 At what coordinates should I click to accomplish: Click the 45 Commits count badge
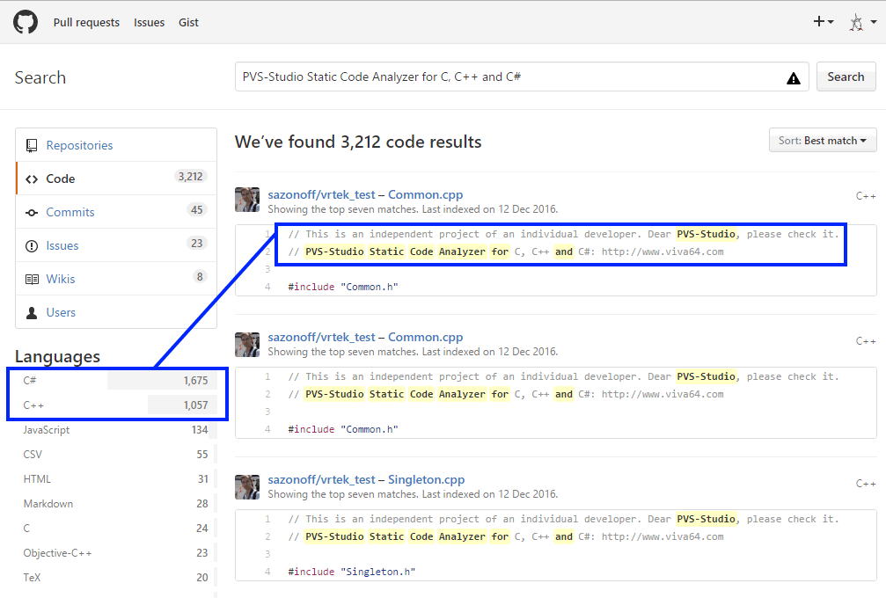pyautogui.click(x=196, y=210)
